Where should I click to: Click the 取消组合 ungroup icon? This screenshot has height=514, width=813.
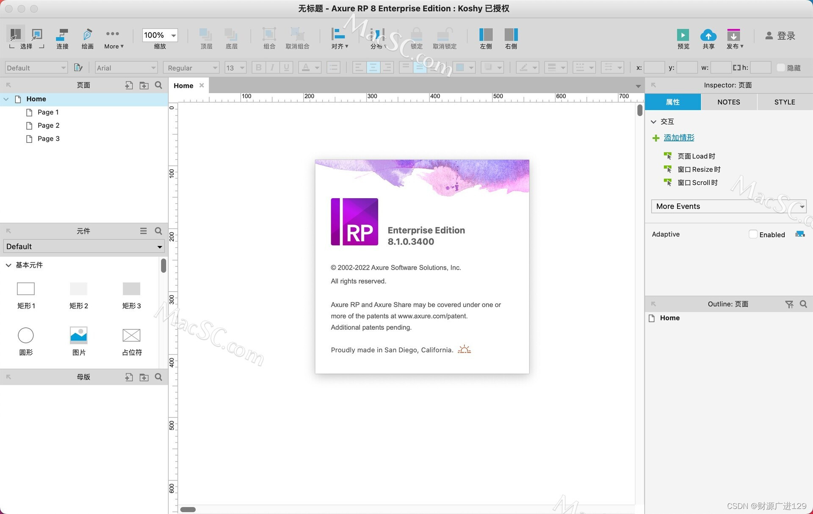pyautogui.click(x=297, y=35)
